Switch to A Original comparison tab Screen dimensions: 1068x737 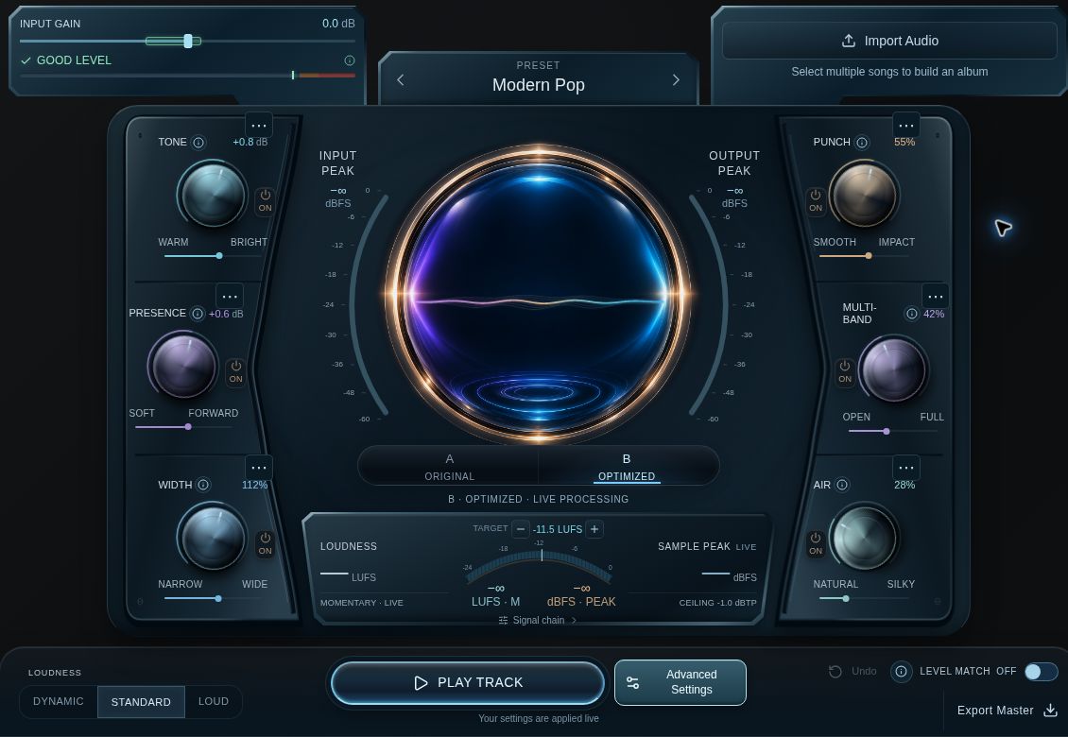[449, 467]
